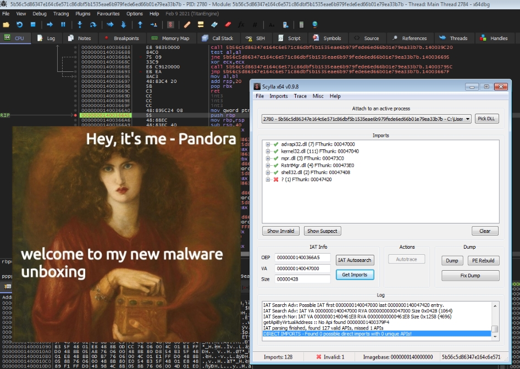Open Scylla via the red S toolbar icon
The width and height of the screenshot is (520, 369).
[170, 25]
